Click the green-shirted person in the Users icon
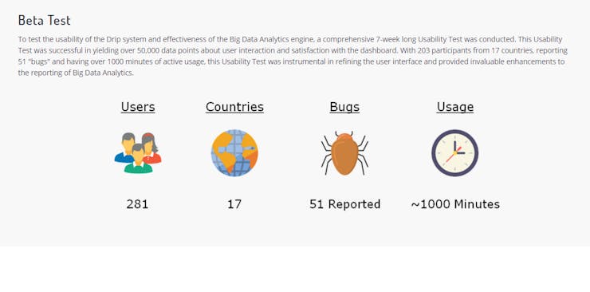Viewport: 590px width, 292px height. 139,159
